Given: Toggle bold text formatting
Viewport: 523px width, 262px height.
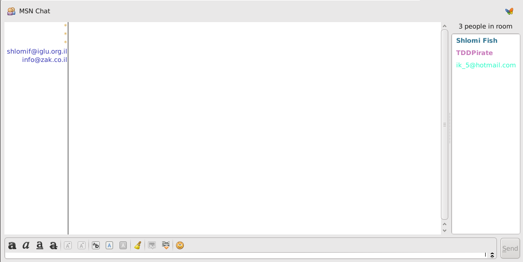Looking at the screenshot, I should point(12,245).
